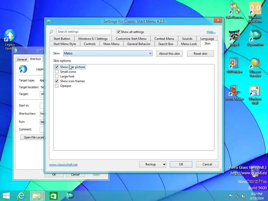
Task: Open the Windows Experience Index desktop icon
Action: point(255,12)
